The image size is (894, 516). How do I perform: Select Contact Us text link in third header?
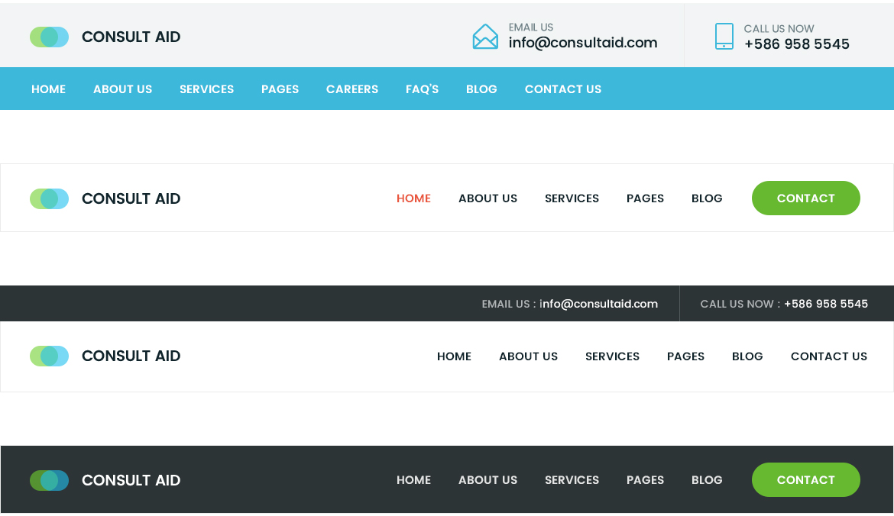pos(828,356)
